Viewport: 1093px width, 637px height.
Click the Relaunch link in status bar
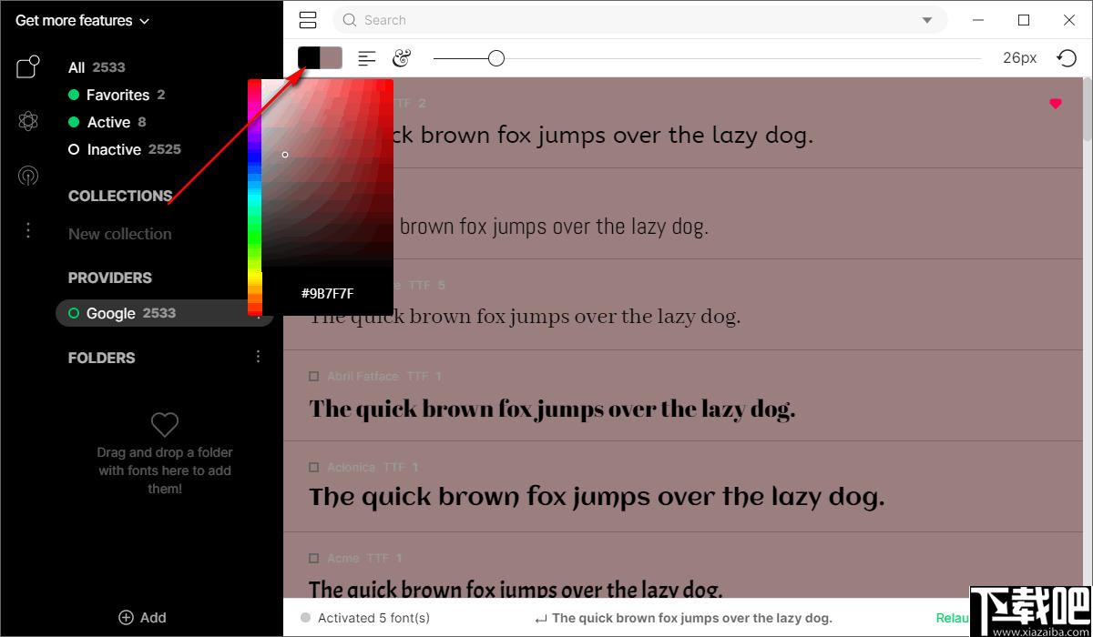pyautogui.click(x=952, y=618)
